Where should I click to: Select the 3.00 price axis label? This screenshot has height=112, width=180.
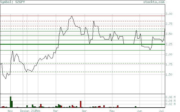[x=169, y=14]
